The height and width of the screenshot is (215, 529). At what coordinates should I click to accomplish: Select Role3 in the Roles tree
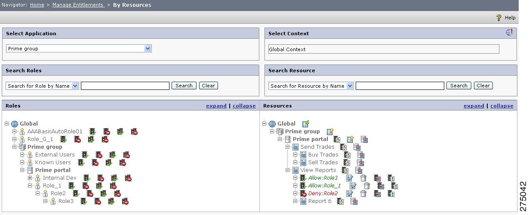(66, 201)
